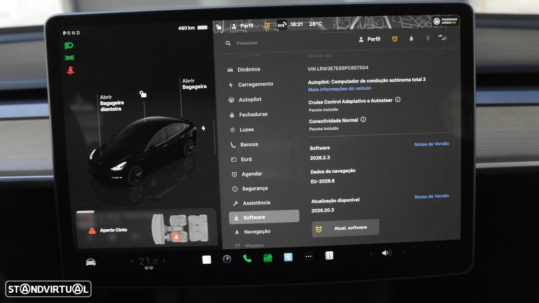Tap the alarm clock icon in settings header
539x303 pixels.
point(395,39)
